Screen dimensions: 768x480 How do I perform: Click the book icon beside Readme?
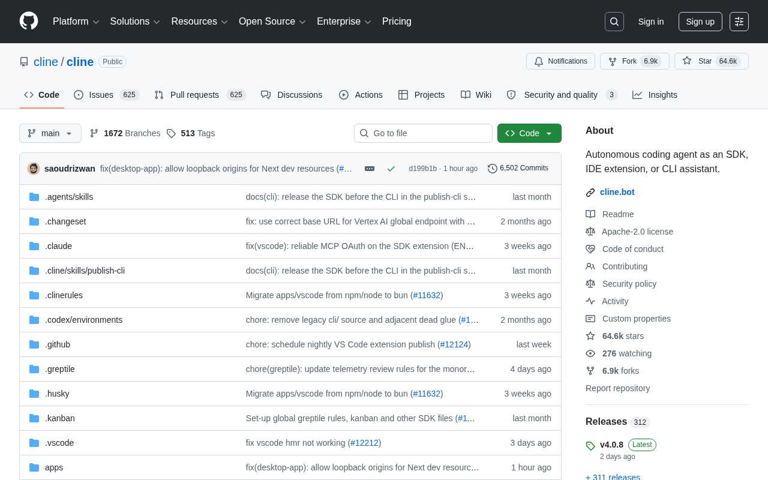590,214
